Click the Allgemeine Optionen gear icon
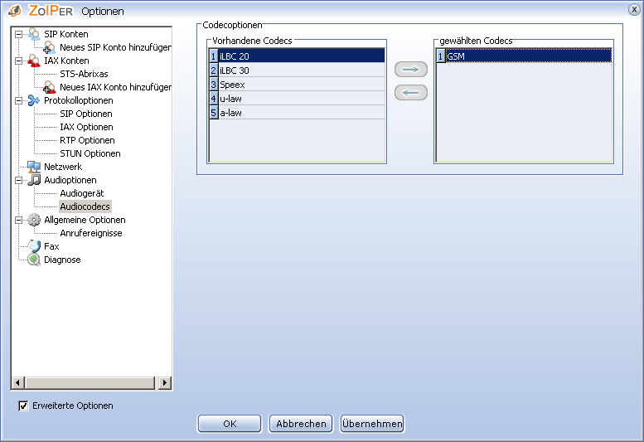Screen dimensions: 644x442 tap(34, 220)
